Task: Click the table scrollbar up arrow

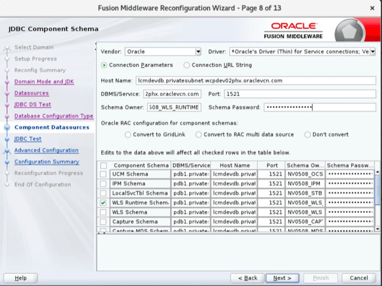Action: [x=377, y=172]
